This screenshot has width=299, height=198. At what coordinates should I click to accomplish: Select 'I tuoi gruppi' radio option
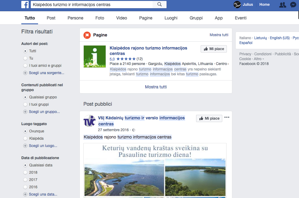pyautogui.click(x=25, y=104)
